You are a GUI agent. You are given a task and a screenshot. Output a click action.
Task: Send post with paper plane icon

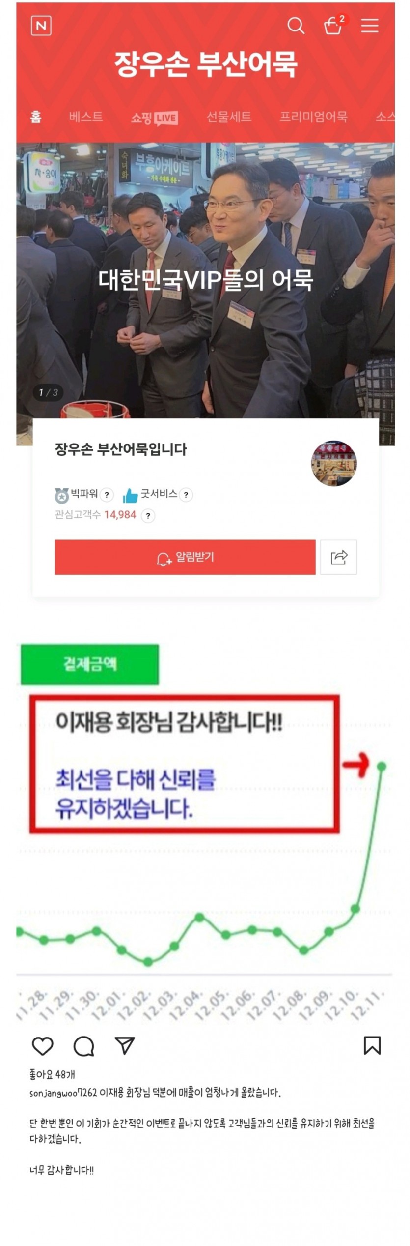pos(125,1045)
